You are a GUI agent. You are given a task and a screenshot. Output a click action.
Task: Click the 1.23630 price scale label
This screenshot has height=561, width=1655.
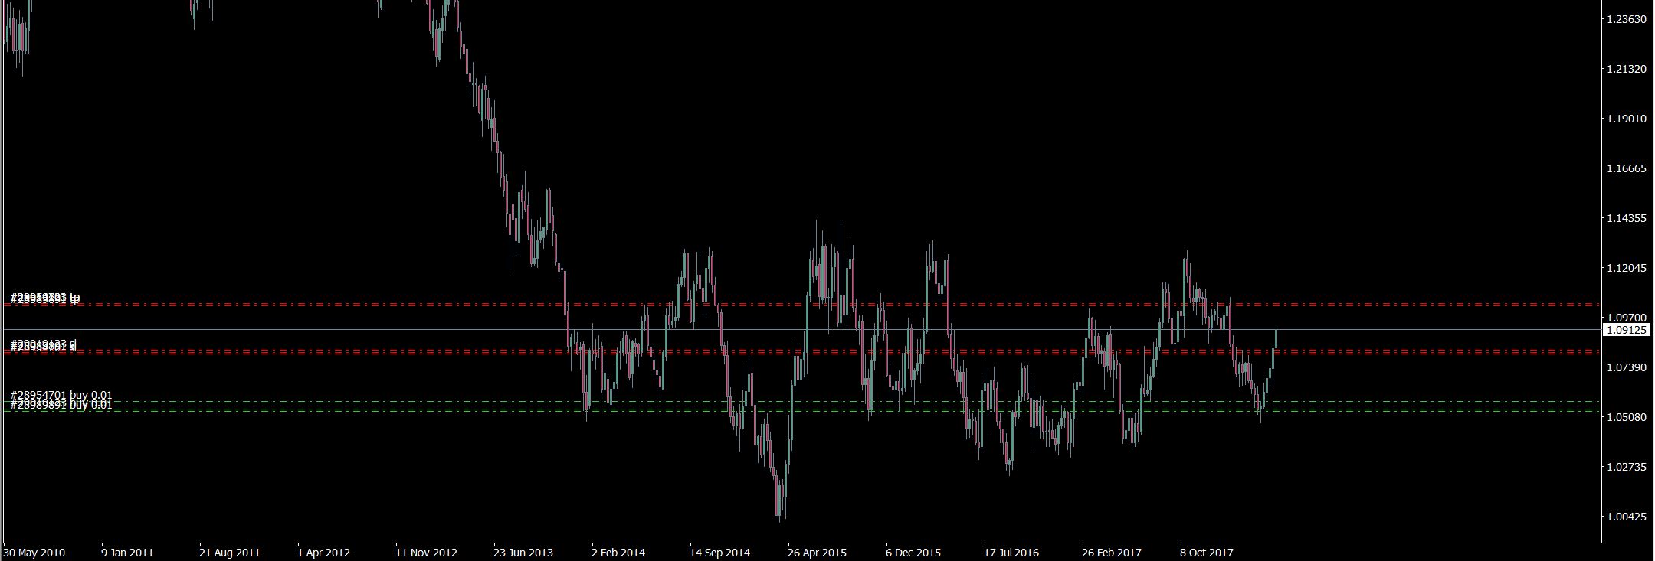[x=1626, y=19]
